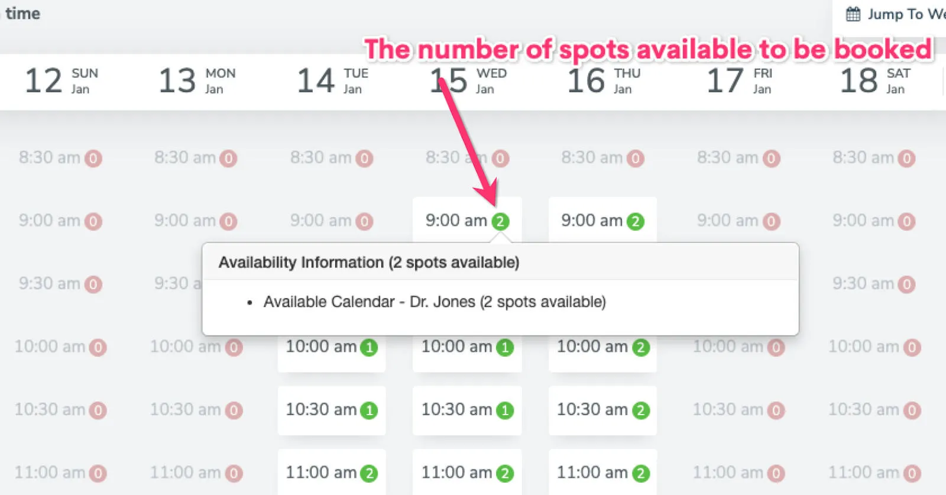Click the green badge on Wednesday 11:00 am slot
946x495 pixels.
[x=504, y=472]
